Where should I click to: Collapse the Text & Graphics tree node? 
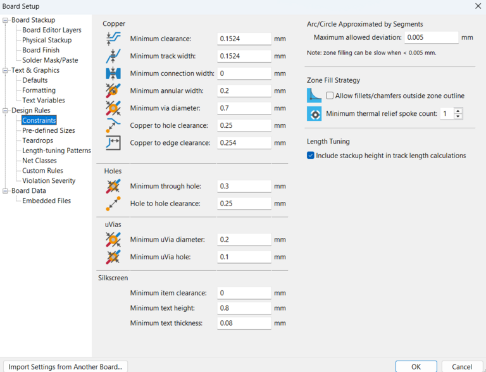click(6, 70)
